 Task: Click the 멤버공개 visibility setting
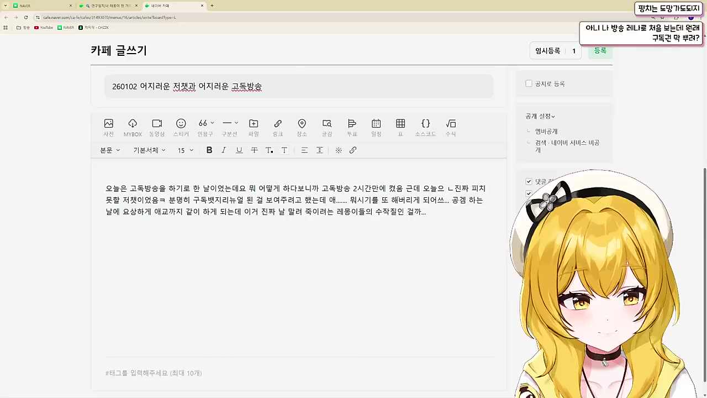[x=546, y=132]
